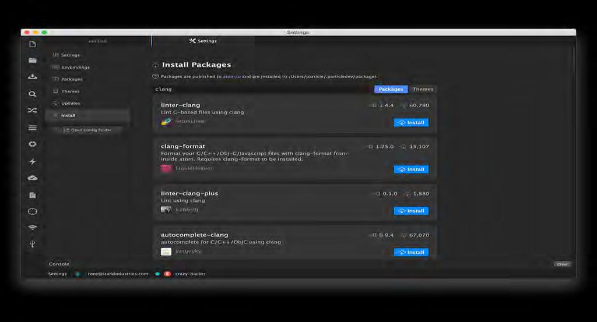
Task: Click the open folder icon in sidebar
Action: pos(33,61)
